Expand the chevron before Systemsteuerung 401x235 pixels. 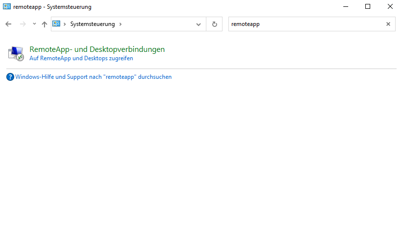click(65, 24)
